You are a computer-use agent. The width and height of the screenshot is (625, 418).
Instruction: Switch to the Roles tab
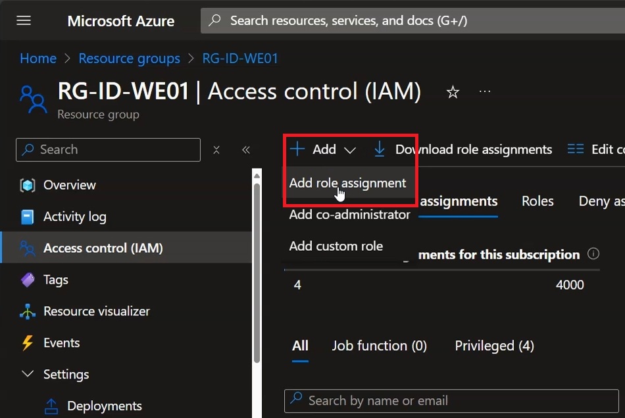[537, 201]
